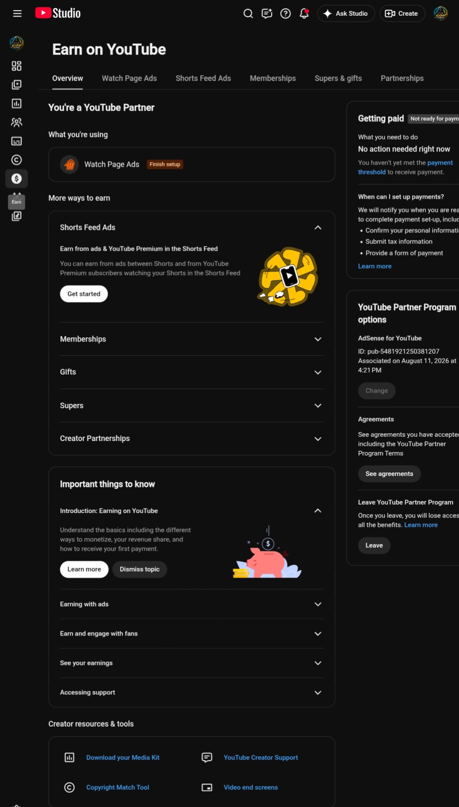
Task: Click the media kit chart icon
Action: click(x=70, y=758)
